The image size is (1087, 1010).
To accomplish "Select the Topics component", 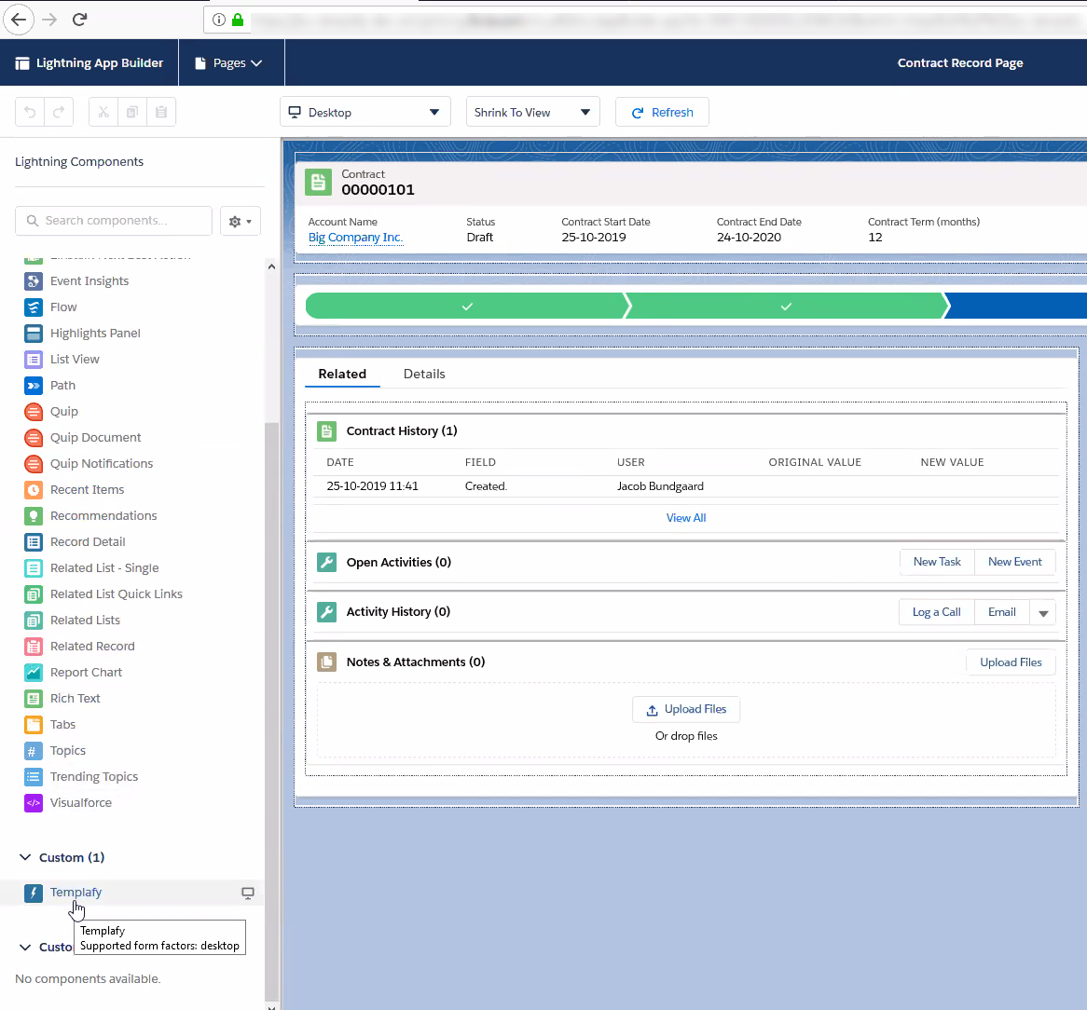I will click(55, 751).
